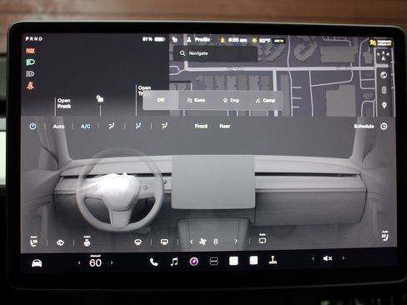Toggle the front windshield defrost icon
Viewport: 407px width, 305px height.
[x=138, y=242]
